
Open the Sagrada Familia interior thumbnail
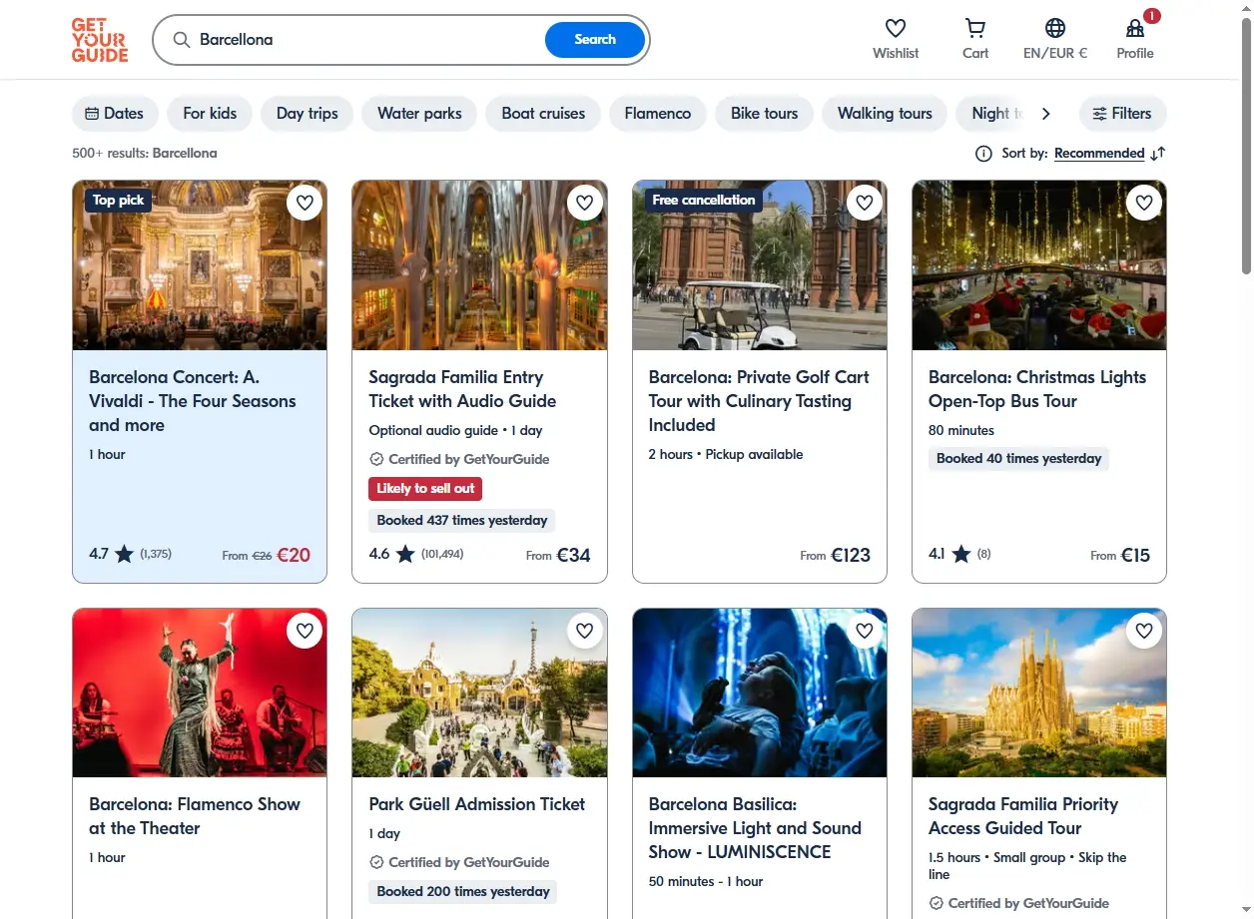[479, 265]
